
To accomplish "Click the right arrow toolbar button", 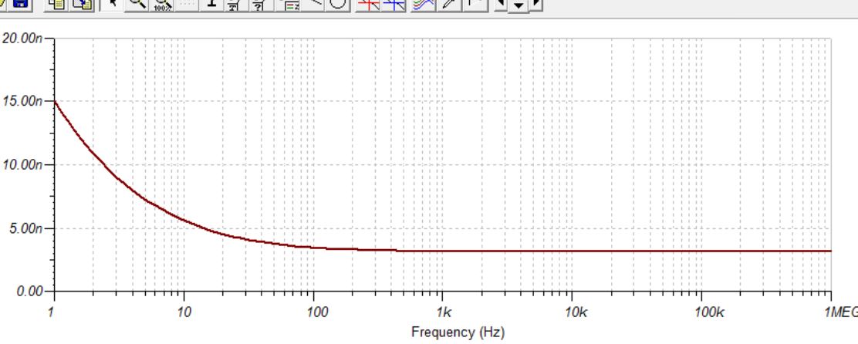I will [536, 5].
